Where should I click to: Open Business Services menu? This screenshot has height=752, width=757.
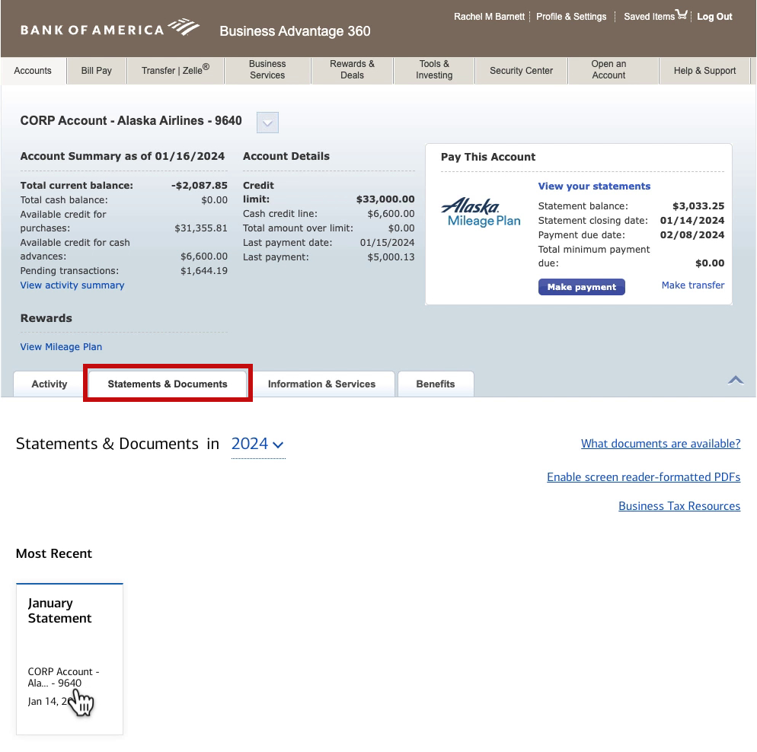(267, 70)
